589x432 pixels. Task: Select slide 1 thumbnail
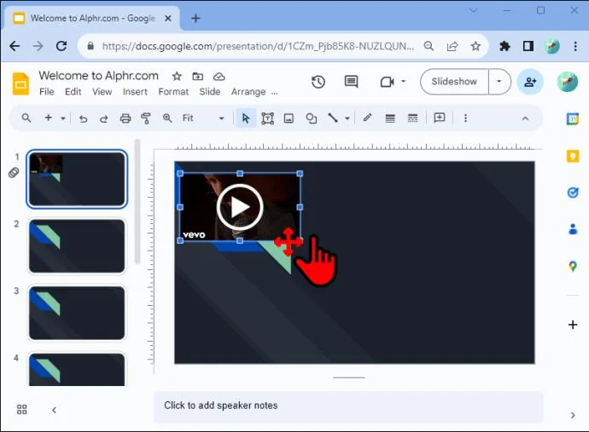77,179
